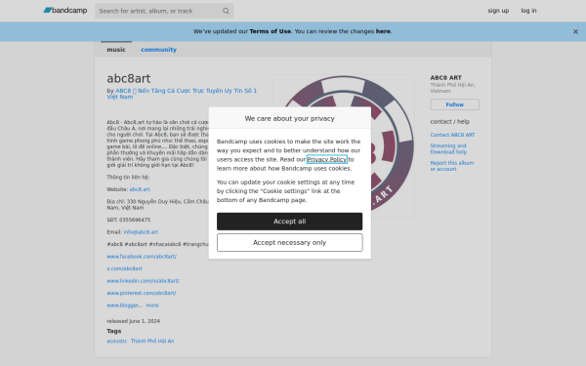Click the abc8art album title
586x366 pixels.
[x=129, y=78]
